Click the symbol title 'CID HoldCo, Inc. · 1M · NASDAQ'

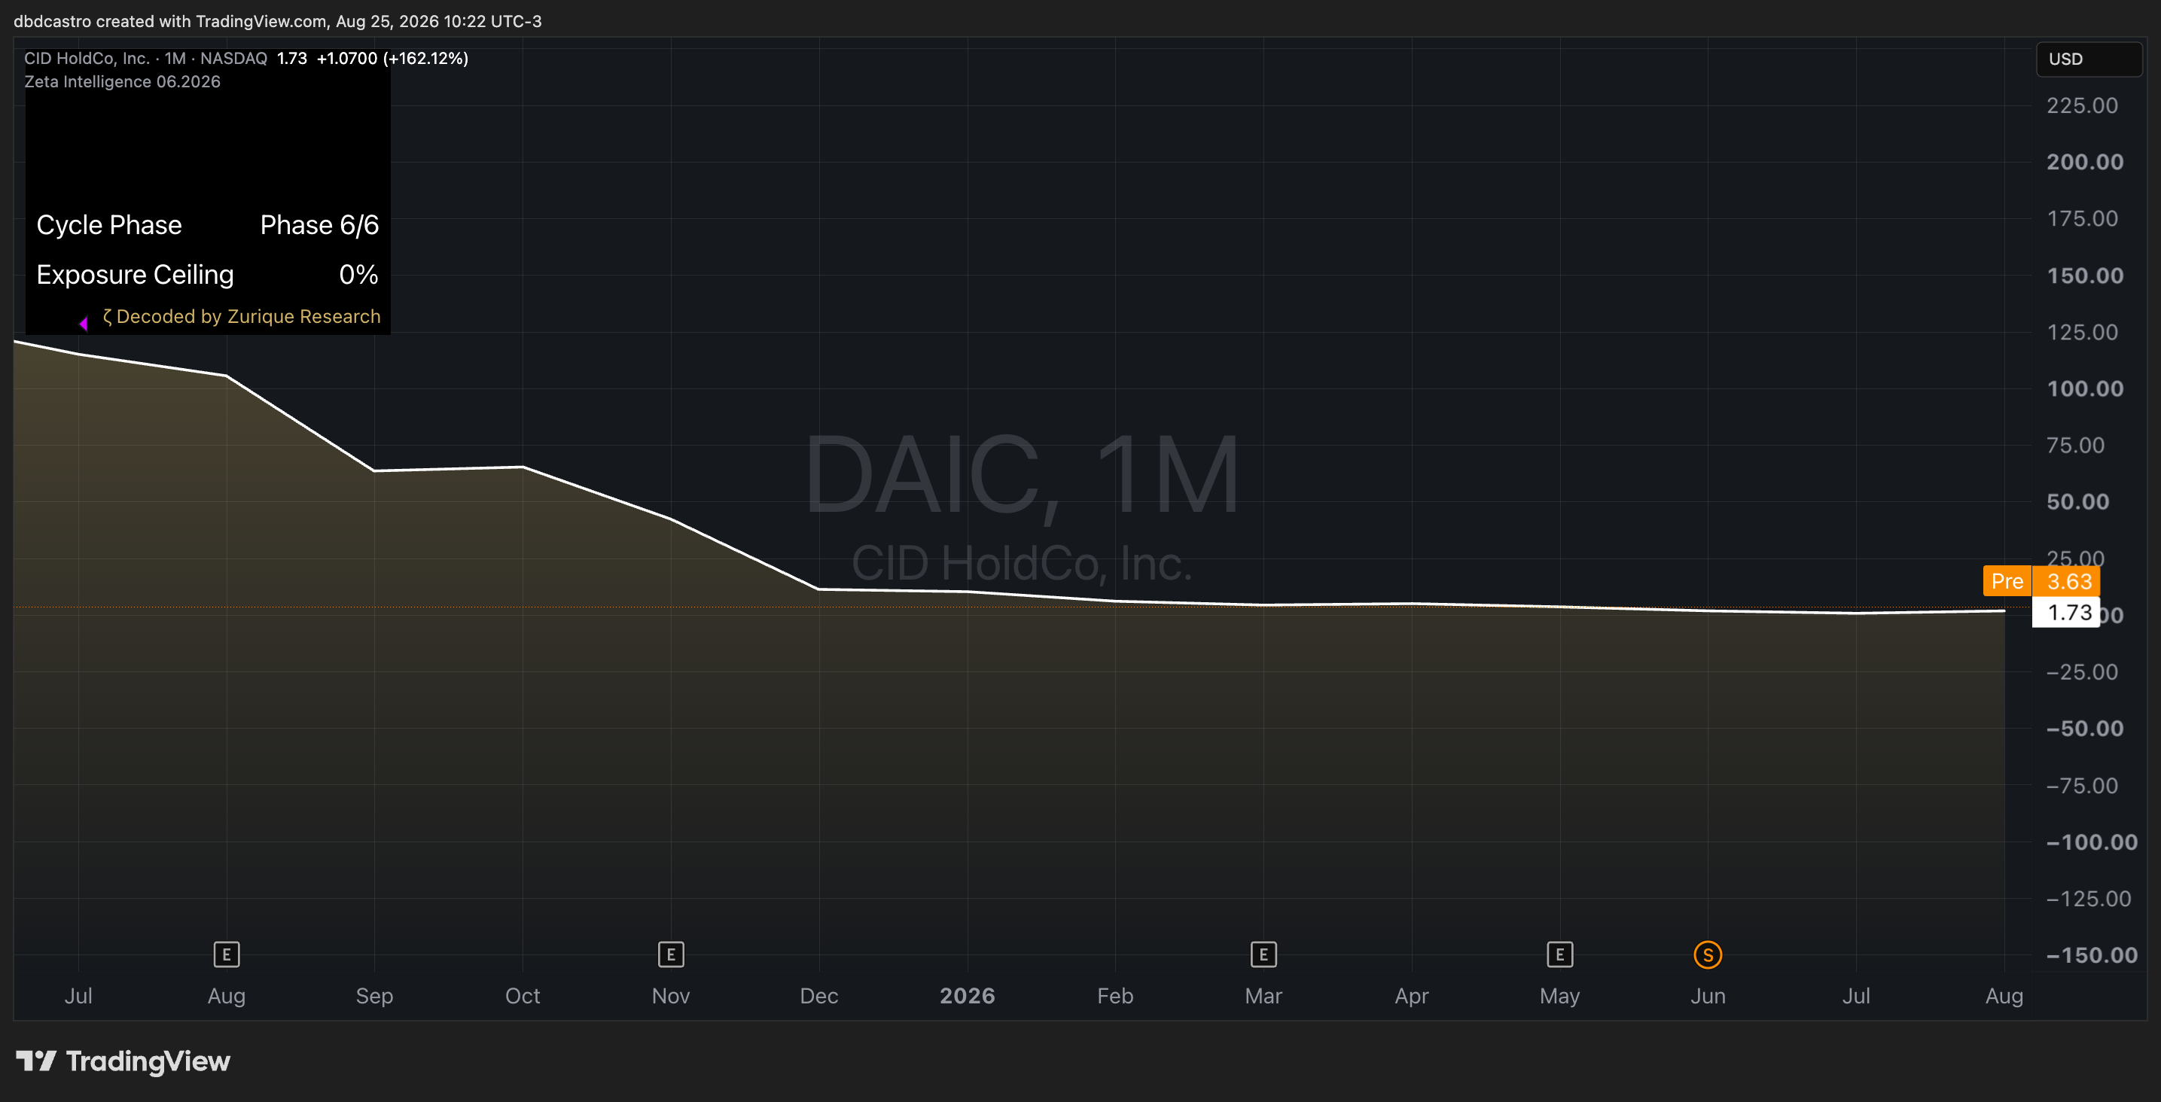click(x=145, y=58)
